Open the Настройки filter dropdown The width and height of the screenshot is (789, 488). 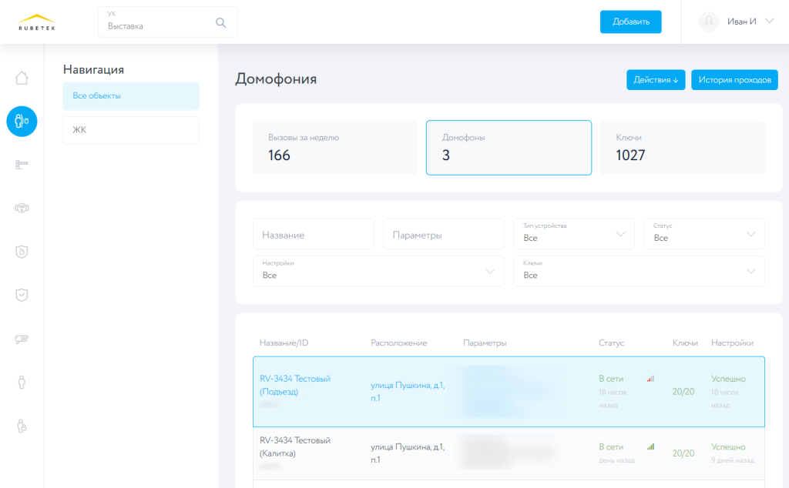[x=378, y=271]
